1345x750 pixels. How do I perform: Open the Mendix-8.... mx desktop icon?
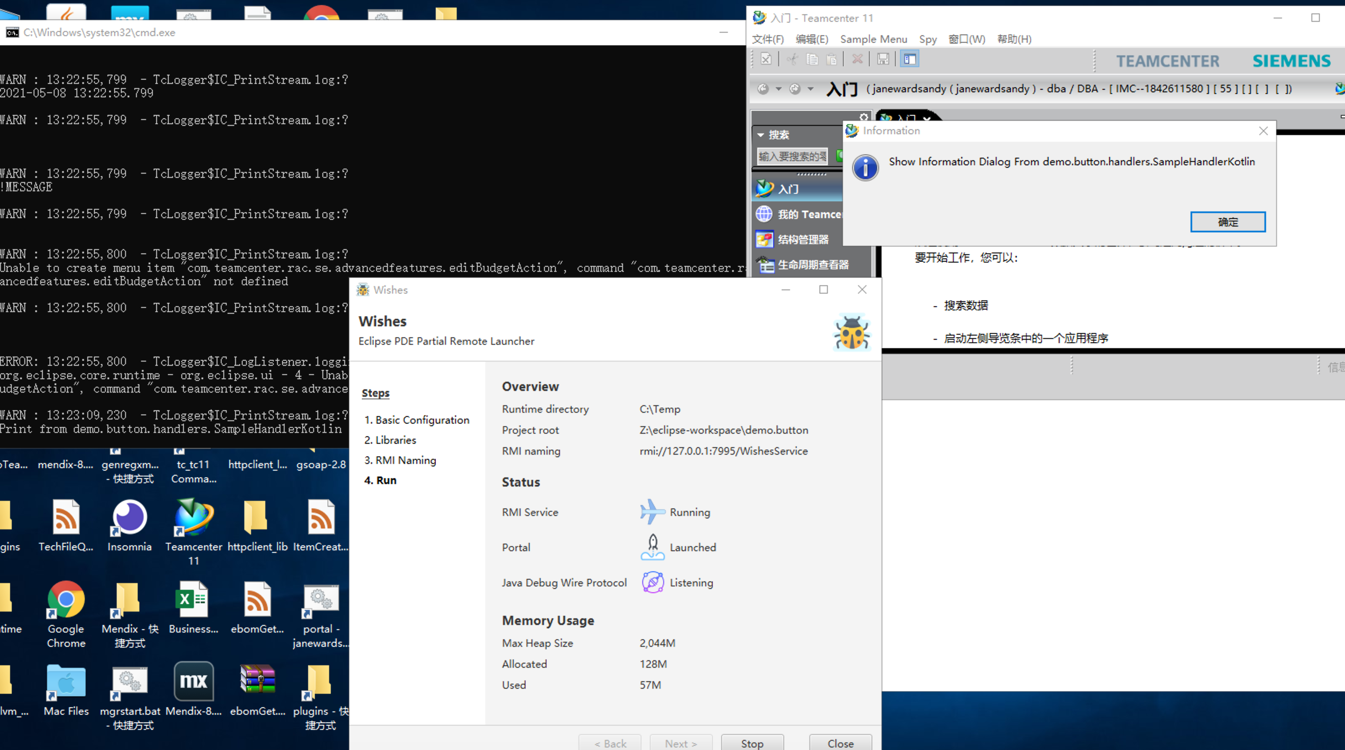tap(194, 688)
